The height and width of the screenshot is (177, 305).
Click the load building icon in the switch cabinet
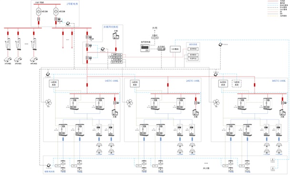pos(116,36)
